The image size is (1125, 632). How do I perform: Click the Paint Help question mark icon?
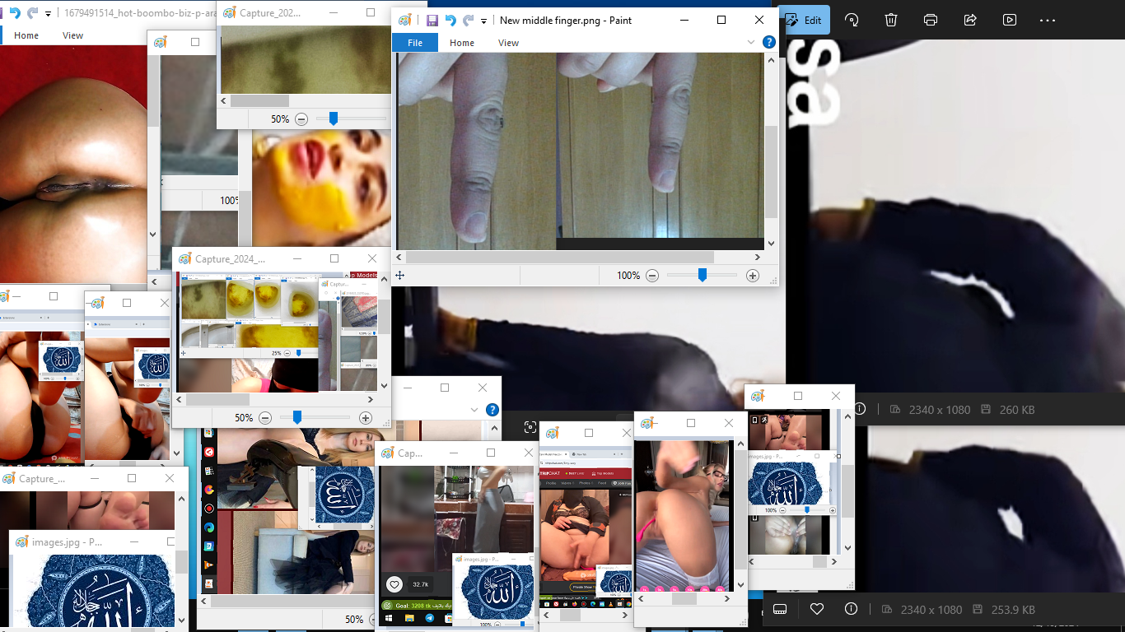pos(769,42)
